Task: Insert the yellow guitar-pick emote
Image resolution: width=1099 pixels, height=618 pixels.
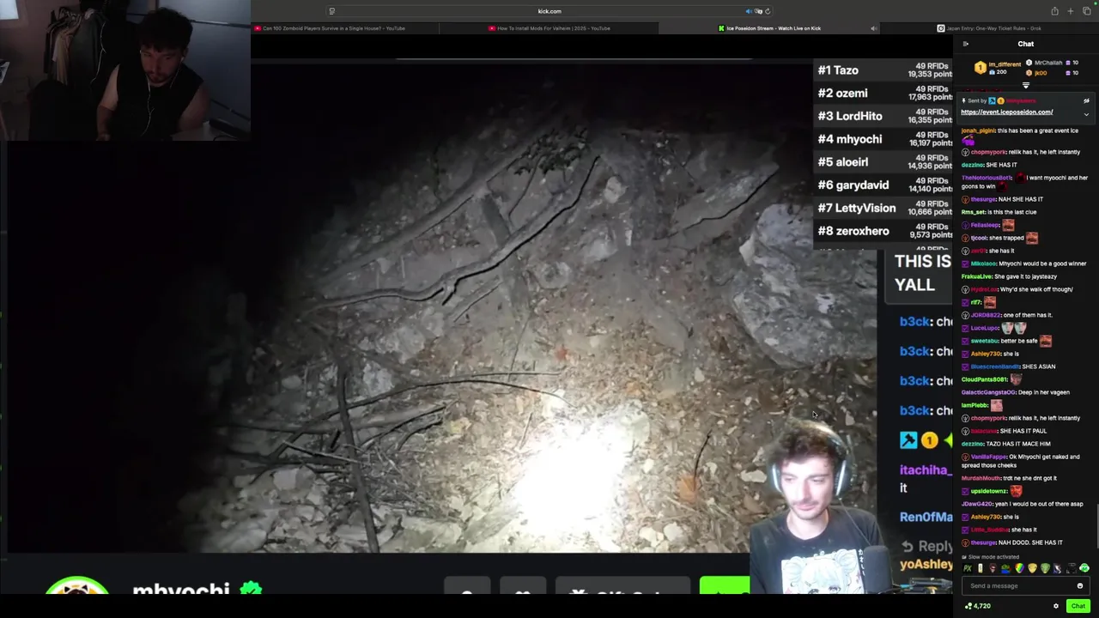Action: click(1032, 568)
